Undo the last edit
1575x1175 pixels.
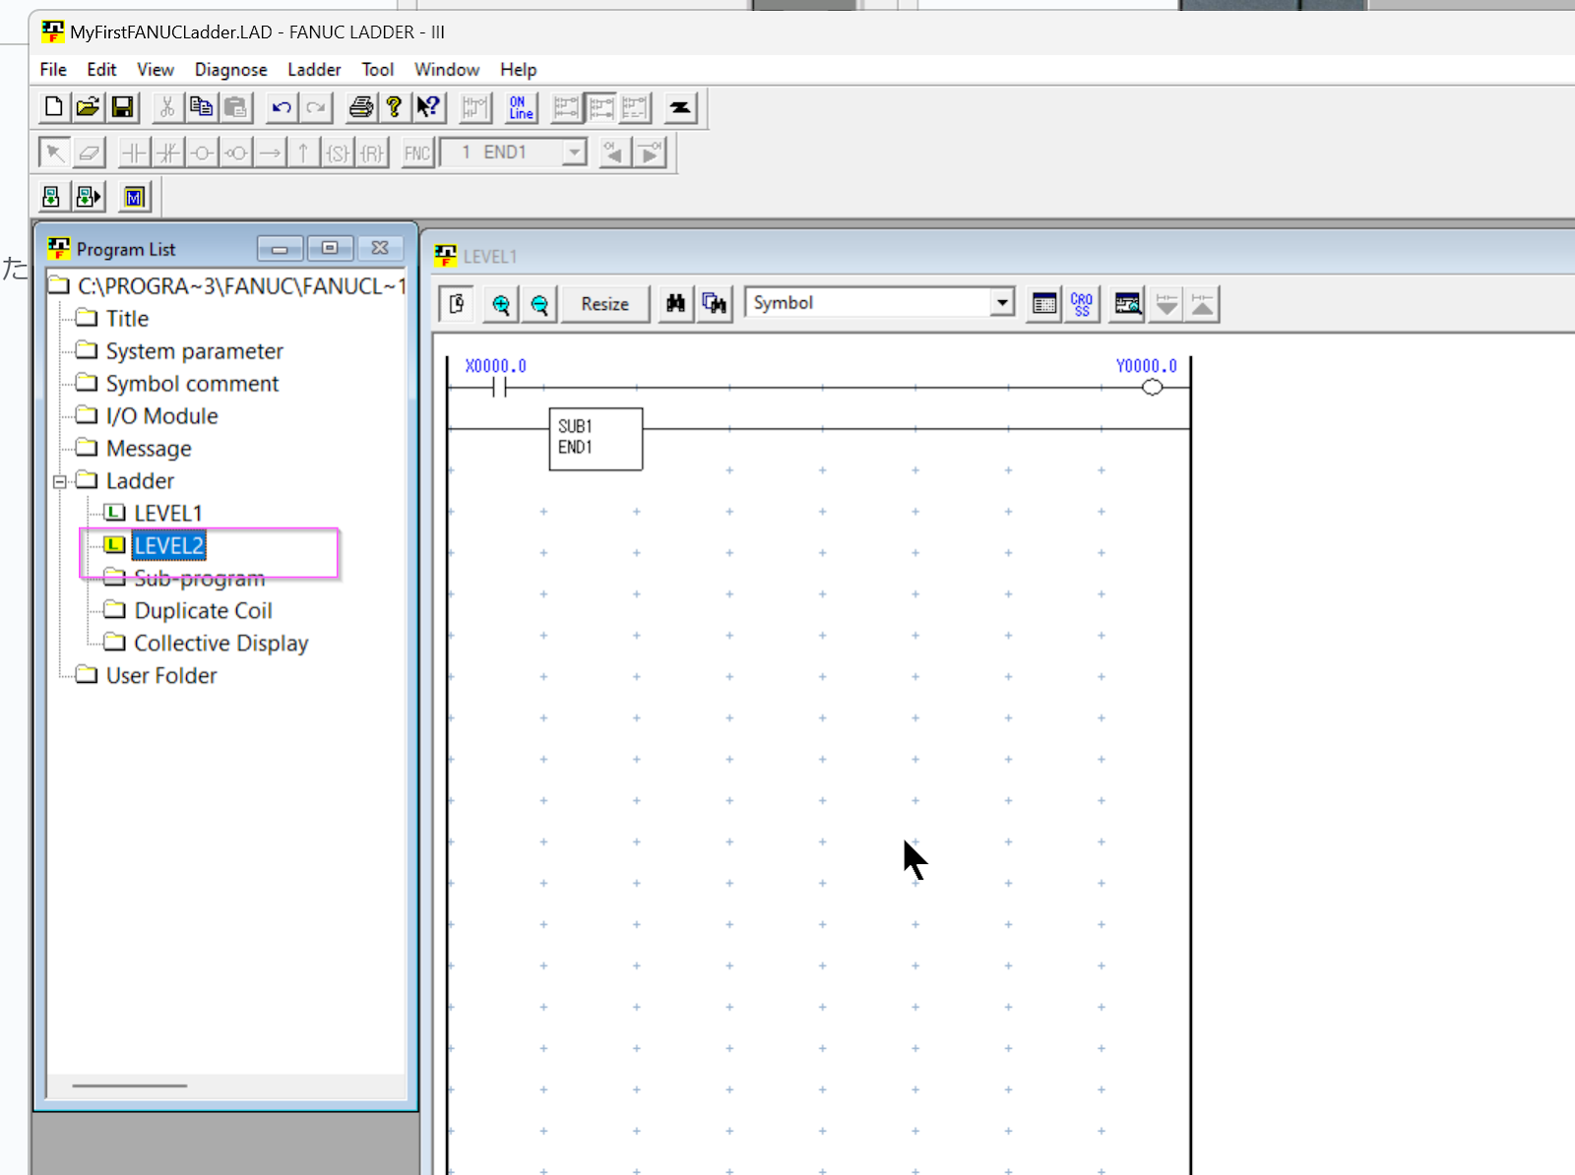(x=282, y=107)
